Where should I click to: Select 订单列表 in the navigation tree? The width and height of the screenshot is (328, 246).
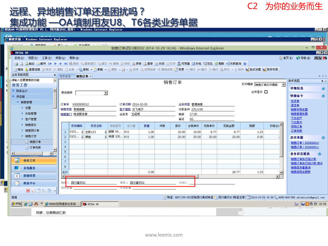[35, 148]
